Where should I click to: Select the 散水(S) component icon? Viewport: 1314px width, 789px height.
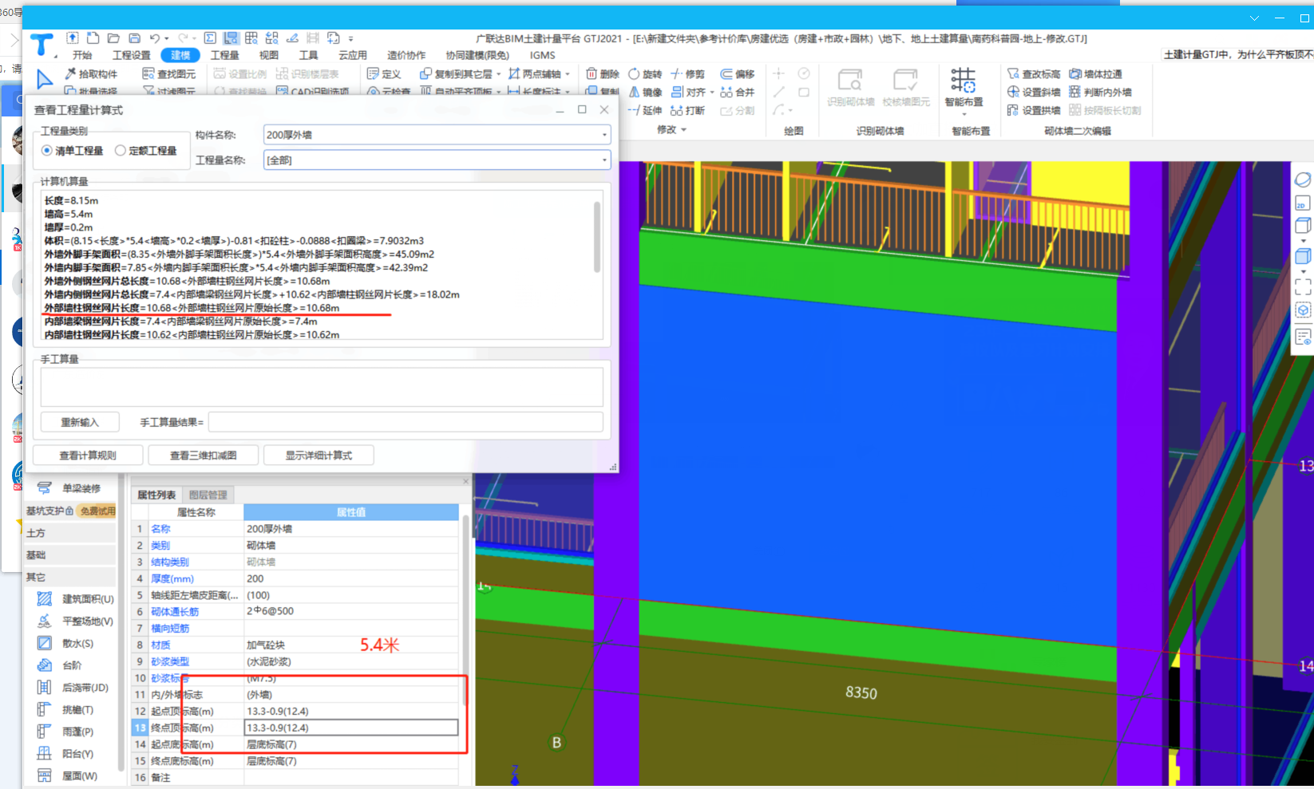click(45, 643)
